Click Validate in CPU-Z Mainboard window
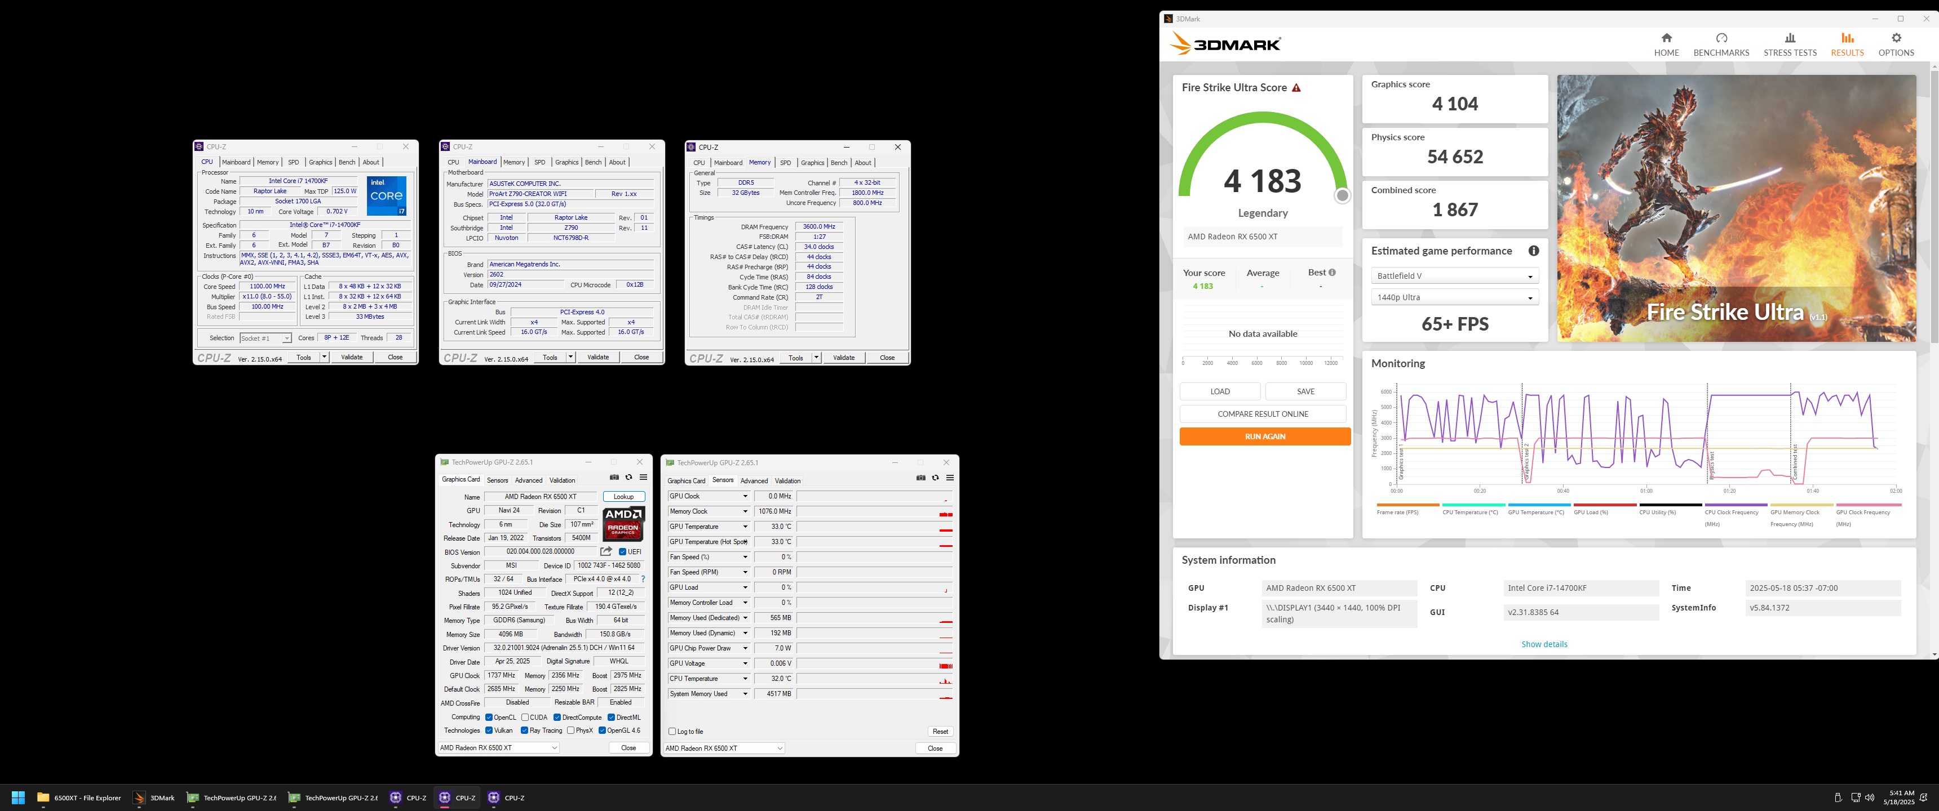 point(597,358)
